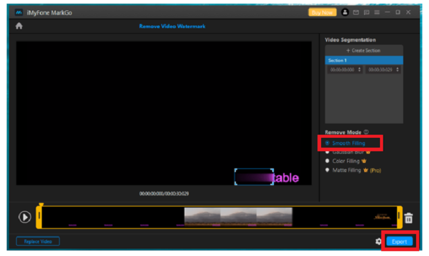429x256 pixels.
Task: Select Matte Filling radio button
Action: pyautogui.click(x=327, y=170)
